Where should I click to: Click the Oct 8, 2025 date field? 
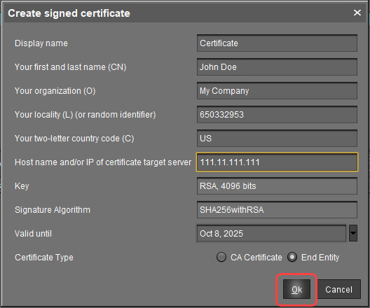(271, 233)
